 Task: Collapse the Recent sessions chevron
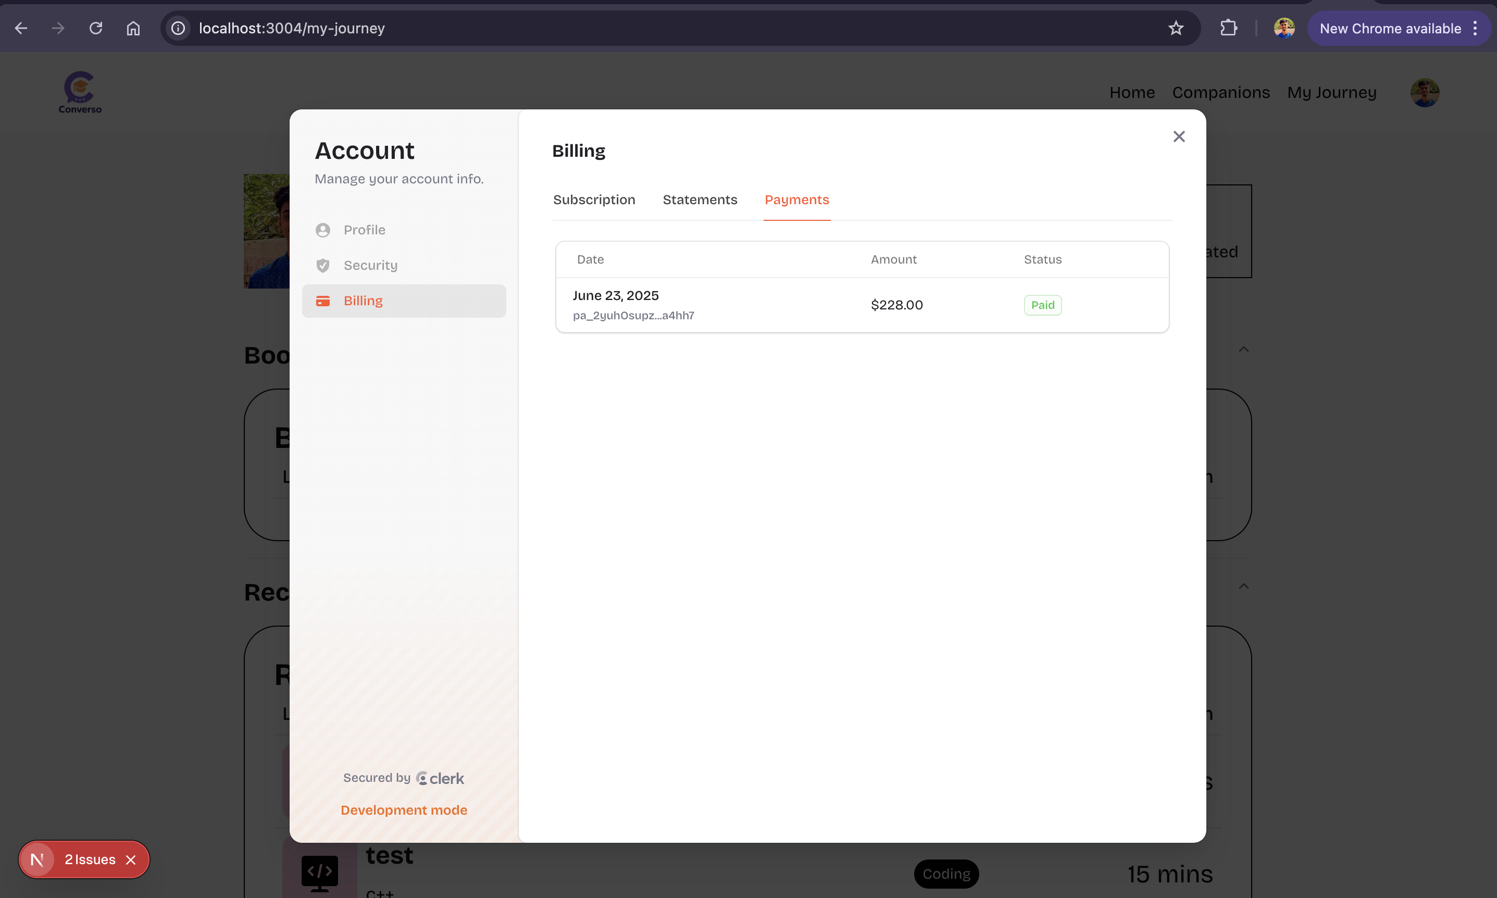(x=1243, y=586)
